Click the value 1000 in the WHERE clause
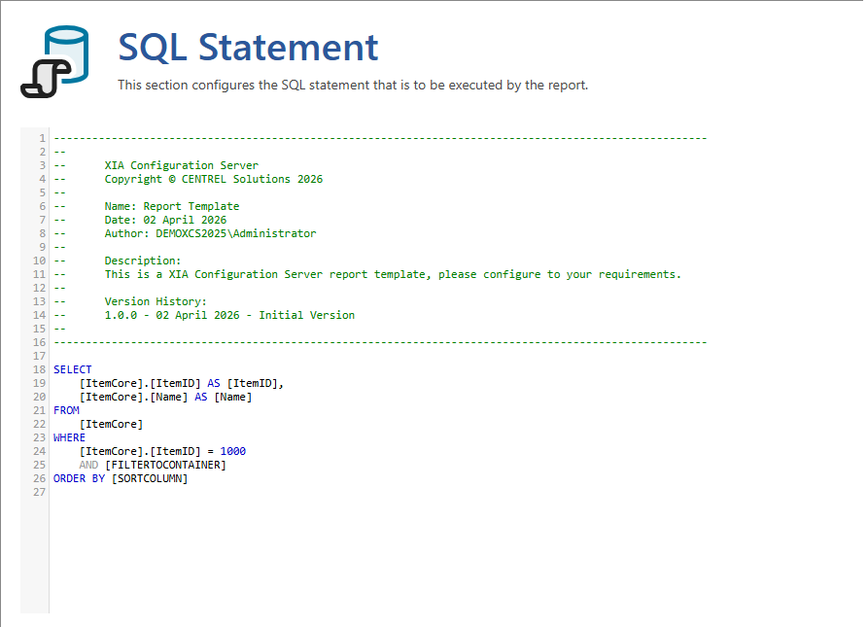Screen dimensions: 868x627 click(232, 451)
